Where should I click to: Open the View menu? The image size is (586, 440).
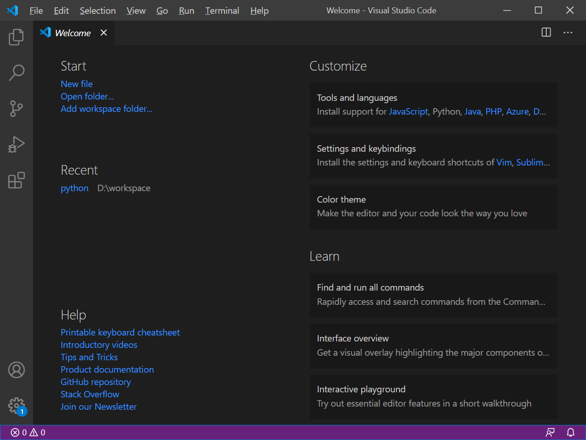(x=136, y=11)
